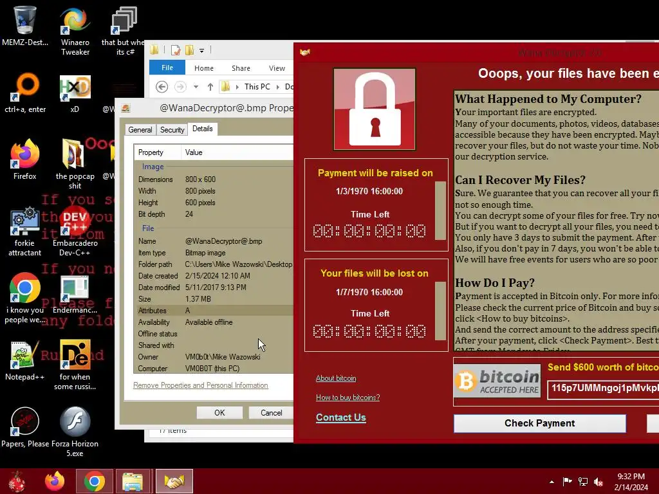Switch to the Security tab in Properties
Image resolution: width=659 pixels, height=494 pixels.
pos(172,130)
